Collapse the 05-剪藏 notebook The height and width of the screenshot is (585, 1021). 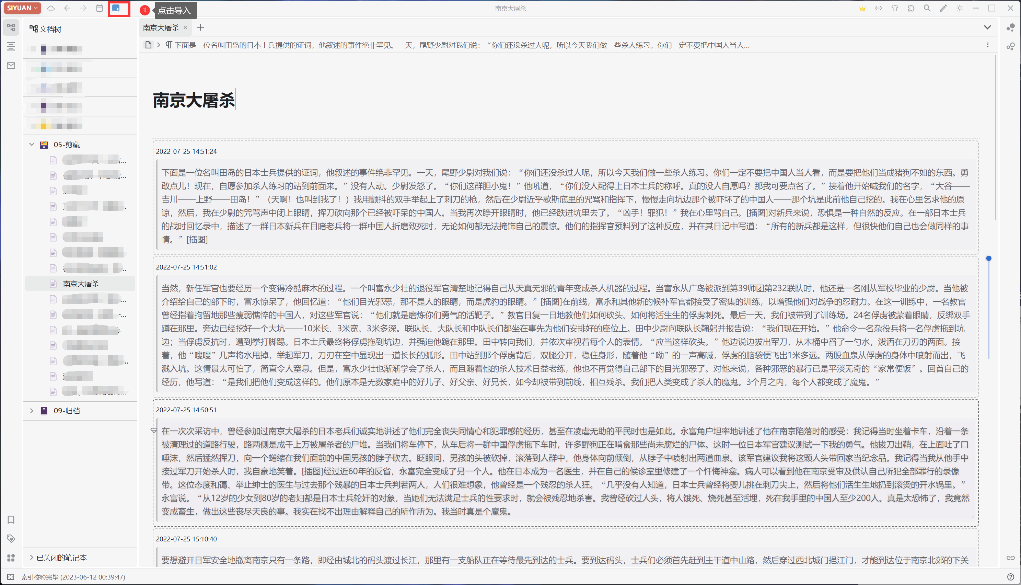click(x=32, y=145)
